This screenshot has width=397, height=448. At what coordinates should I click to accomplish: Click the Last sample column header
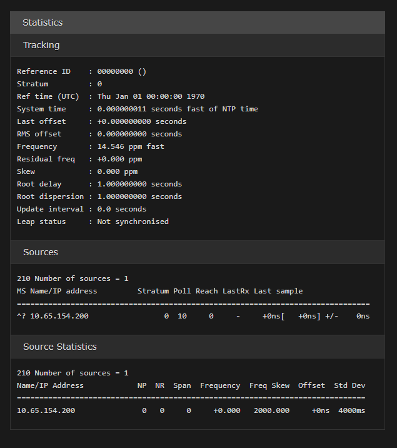pos(278,291)
